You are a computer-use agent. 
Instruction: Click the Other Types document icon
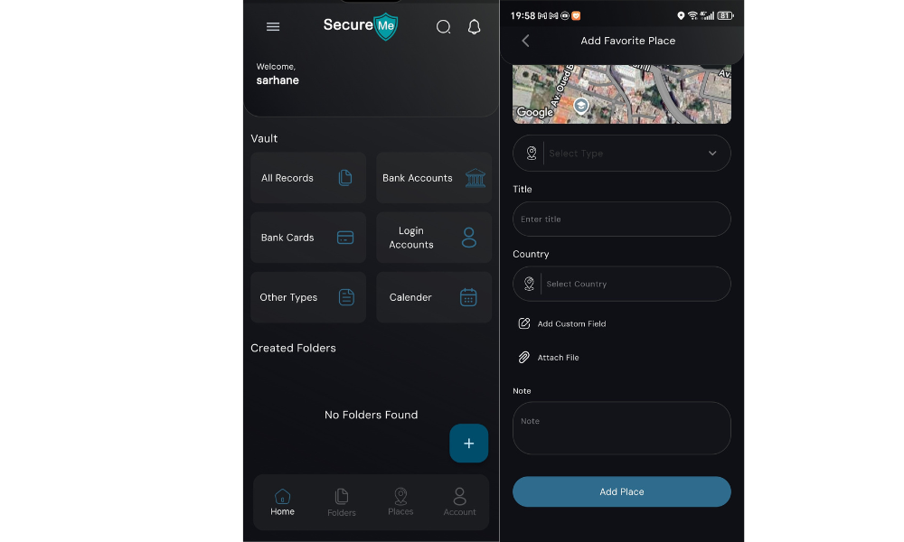pyautogui.click(x=346, y=297)
